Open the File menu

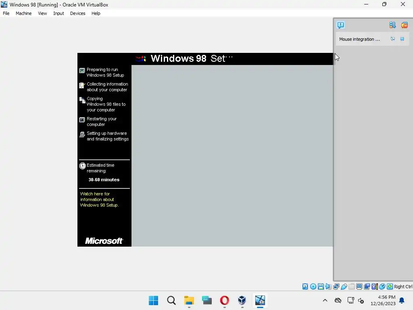[6, 13]
